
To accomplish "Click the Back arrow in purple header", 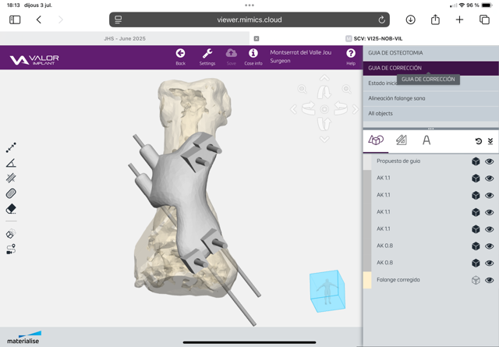I will (180, 57).
